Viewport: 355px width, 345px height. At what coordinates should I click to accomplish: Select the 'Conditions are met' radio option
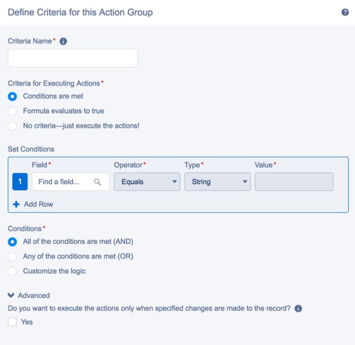click(x=13, y=97)
